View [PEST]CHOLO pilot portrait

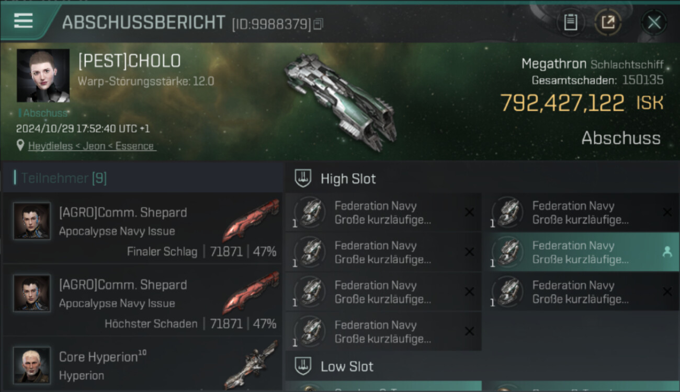pos(43,75)
